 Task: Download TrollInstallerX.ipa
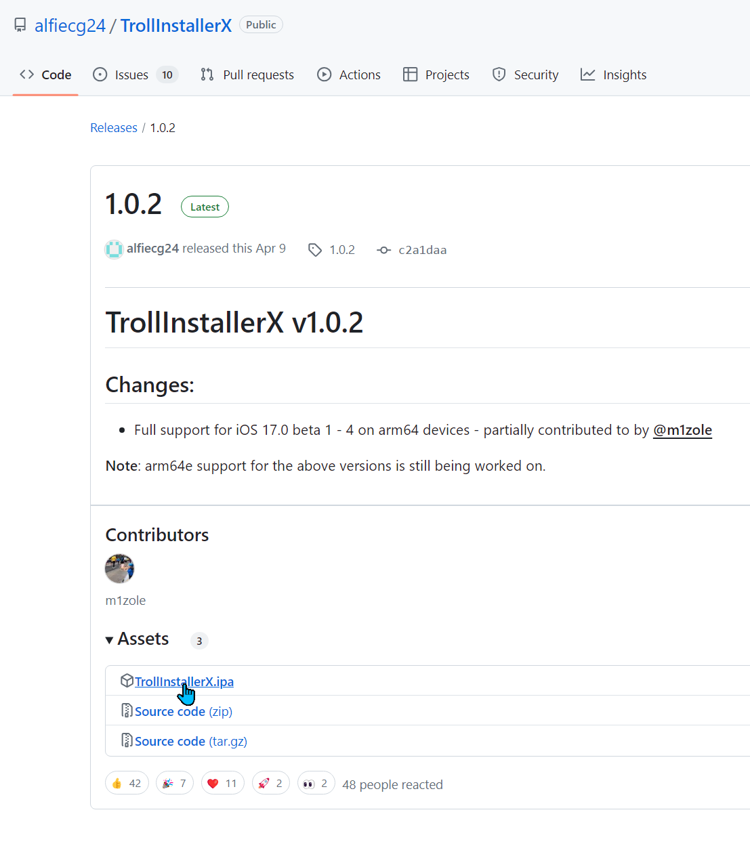pos(184,681)
